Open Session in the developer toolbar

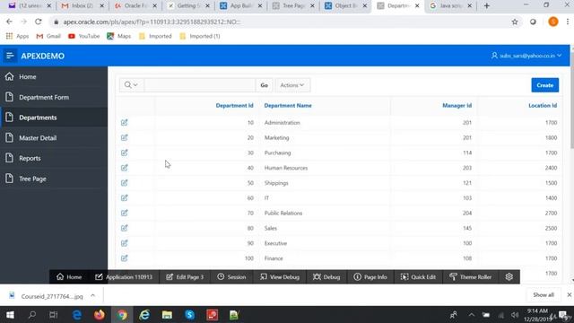231,277
